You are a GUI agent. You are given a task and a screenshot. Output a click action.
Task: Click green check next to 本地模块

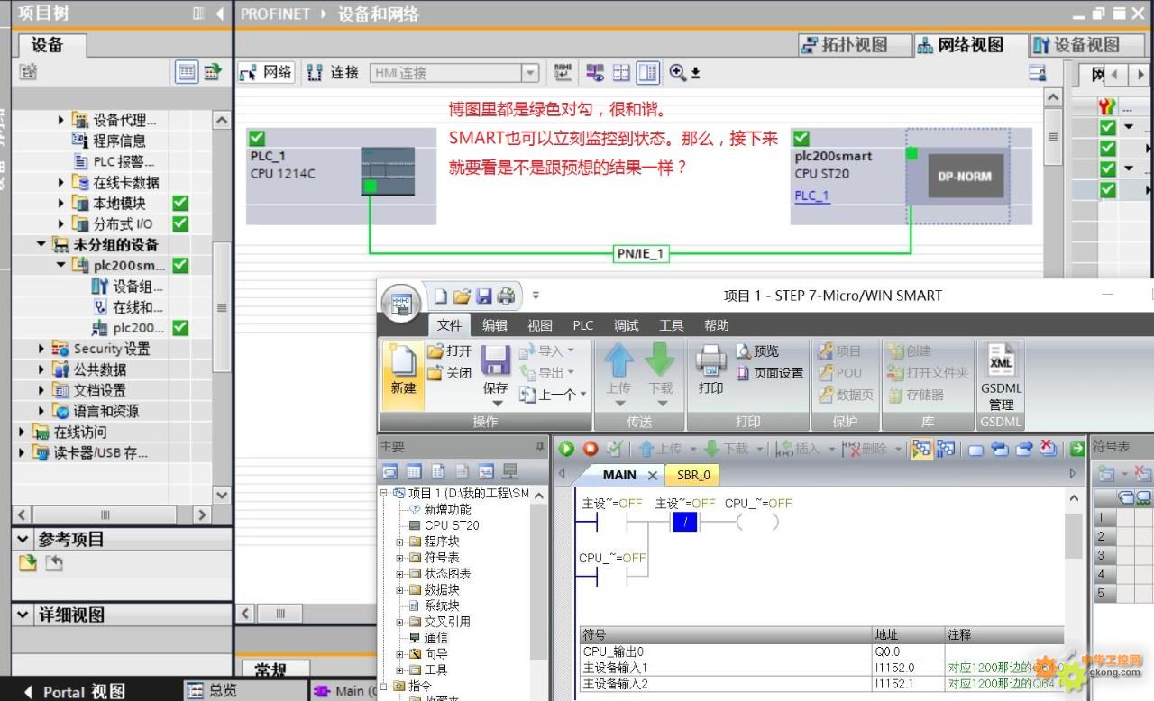tap(180, 203)
